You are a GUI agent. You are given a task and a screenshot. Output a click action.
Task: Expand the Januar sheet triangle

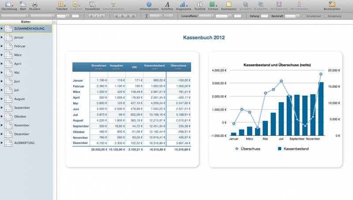pyautogui.click(x=2, y=37)
